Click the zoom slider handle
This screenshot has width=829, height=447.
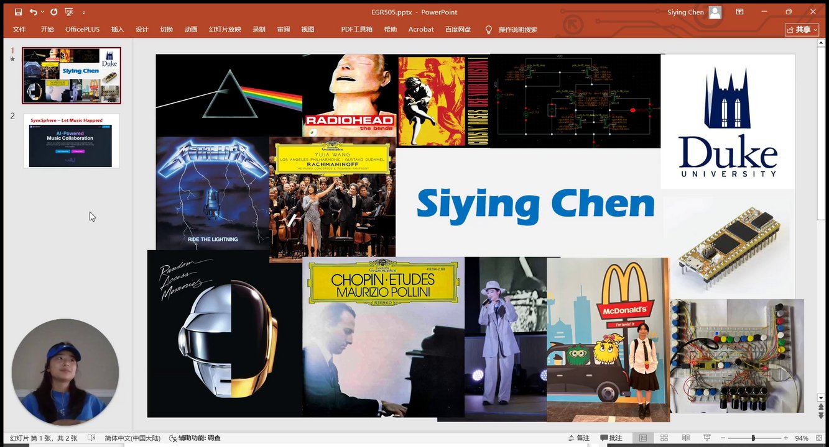753,438
